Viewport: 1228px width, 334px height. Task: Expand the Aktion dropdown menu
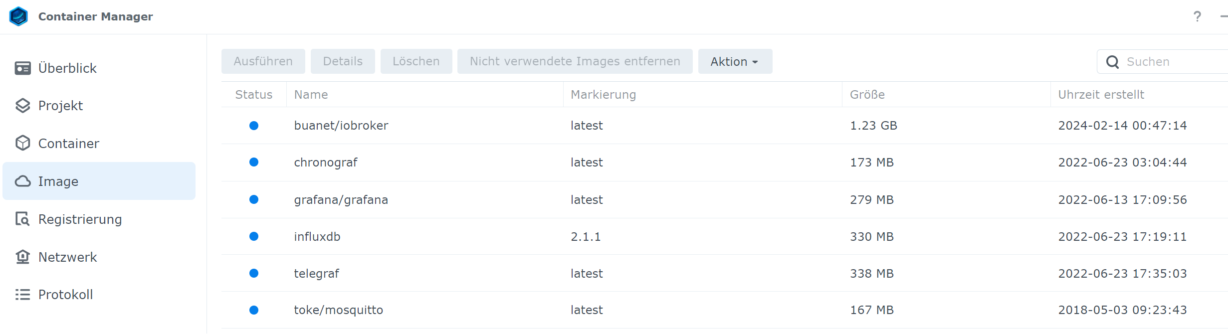pos(735,61)
